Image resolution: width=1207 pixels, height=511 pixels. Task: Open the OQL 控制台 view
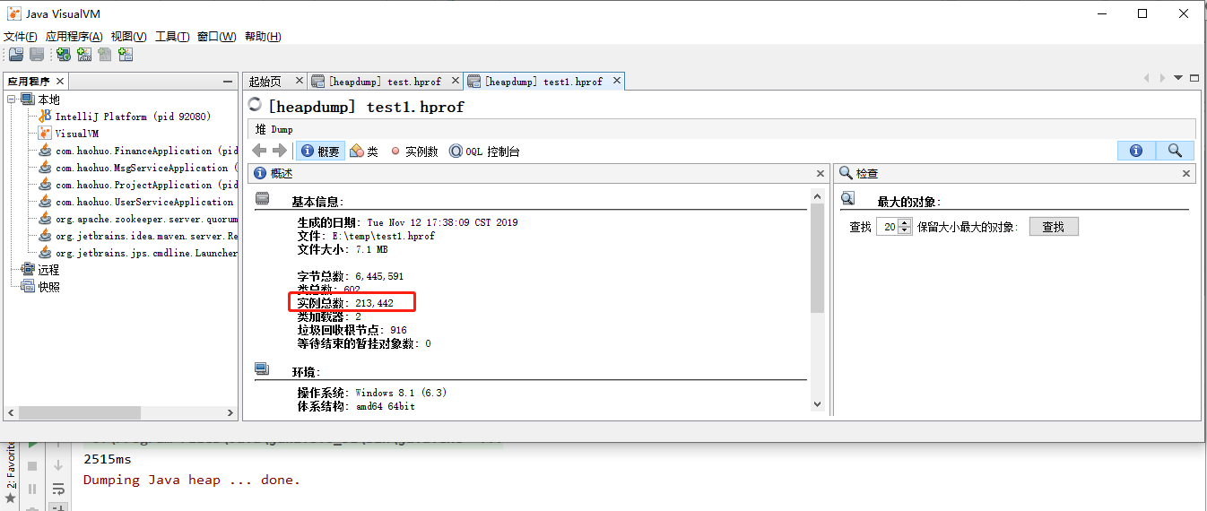pyautogui.click(x=484, y=152)
